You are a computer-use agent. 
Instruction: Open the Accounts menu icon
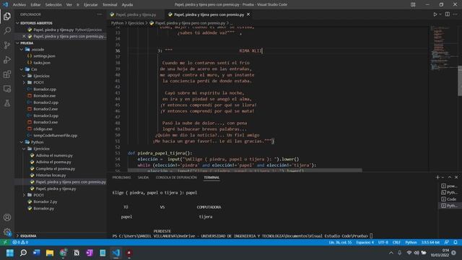click(x=7, y=217)
